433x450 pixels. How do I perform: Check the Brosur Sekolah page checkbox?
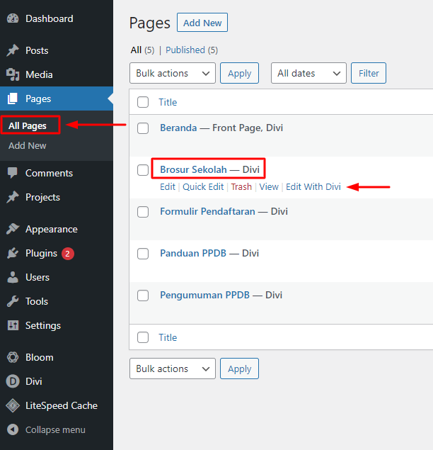143,170
